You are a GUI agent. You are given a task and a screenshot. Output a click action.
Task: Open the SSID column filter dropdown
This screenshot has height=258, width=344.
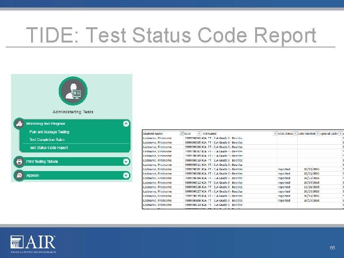[199, 133]
